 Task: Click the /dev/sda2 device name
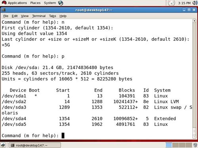click(x=14, y=101)
